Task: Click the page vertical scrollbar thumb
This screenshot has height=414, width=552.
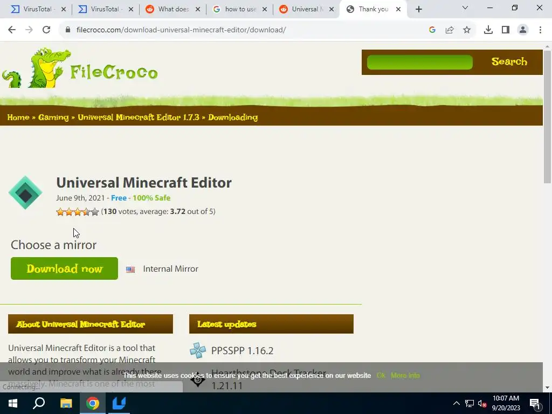Action: tap(548, 117)
